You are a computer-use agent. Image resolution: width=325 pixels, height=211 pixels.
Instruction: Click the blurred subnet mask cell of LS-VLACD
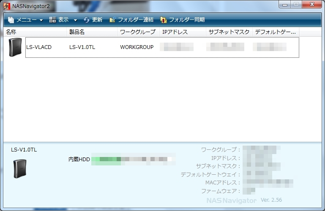click(x=225, y=47)
